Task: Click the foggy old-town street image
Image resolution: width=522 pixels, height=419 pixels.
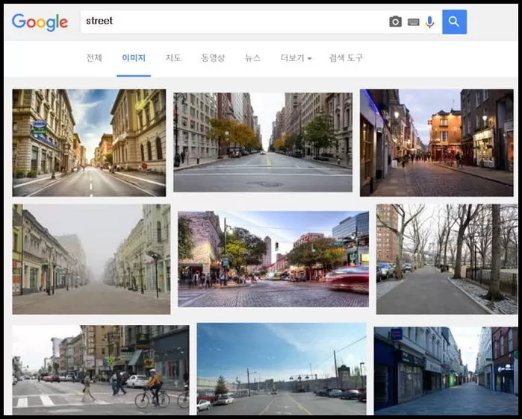Action: 91,259
